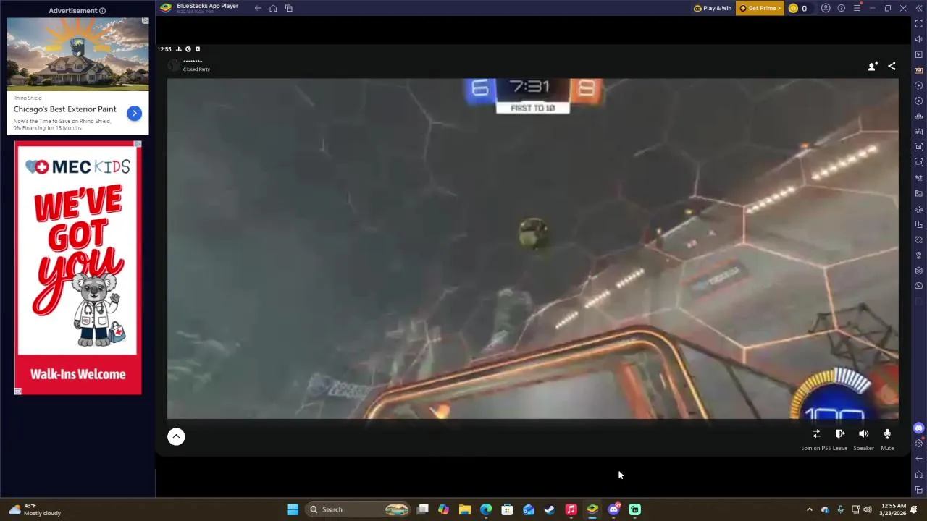Click the Rhino Shield house ad image

click(77, 54)
